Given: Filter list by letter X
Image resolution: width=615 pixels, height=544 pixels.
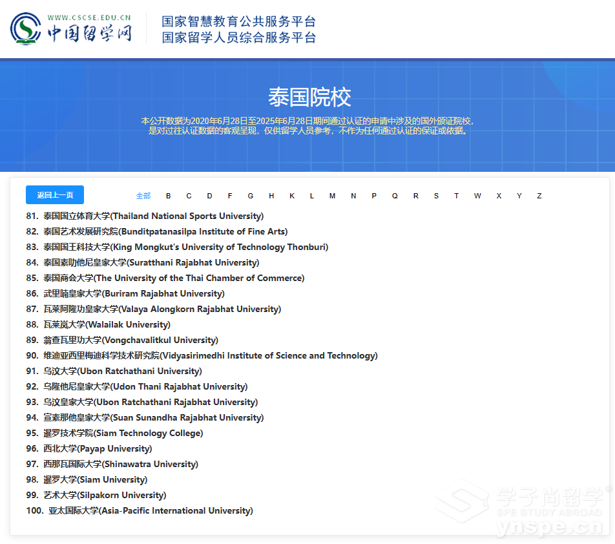Looking at the screenshot, I should 499,196.
